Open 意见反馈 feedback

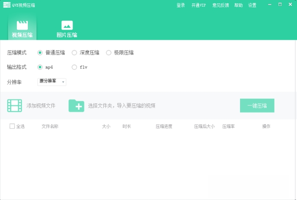(221, 5)
